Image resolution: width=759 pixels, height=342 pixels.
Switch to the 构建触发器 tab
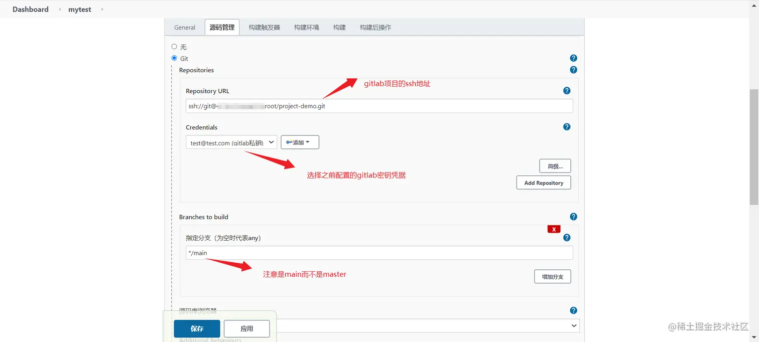click(264, 27)
